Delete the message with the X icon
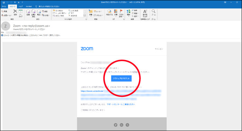Screen dimensions: 242x131 tap(15, 12)
